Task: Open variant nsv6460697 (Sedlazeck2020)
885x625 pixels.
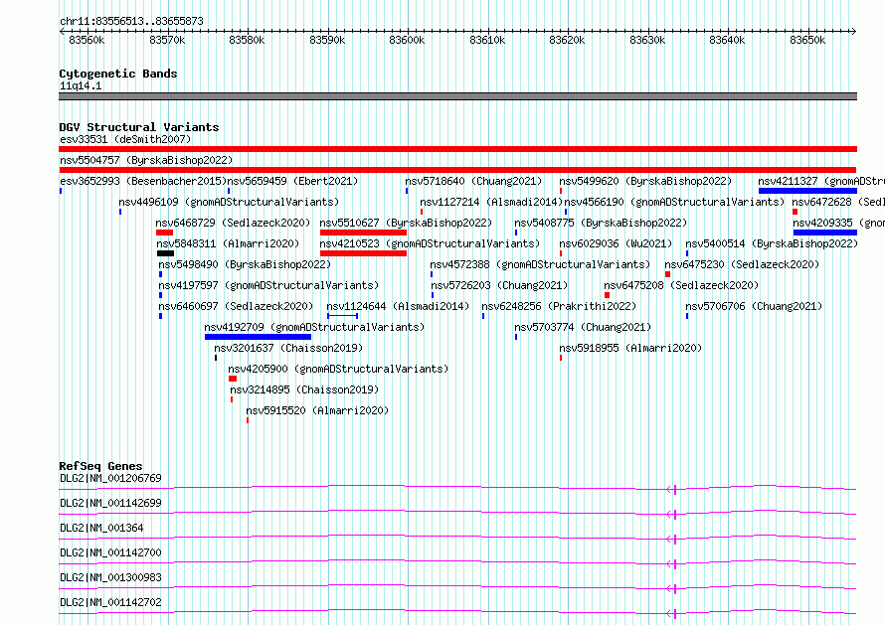Action: tap(236, 306)
